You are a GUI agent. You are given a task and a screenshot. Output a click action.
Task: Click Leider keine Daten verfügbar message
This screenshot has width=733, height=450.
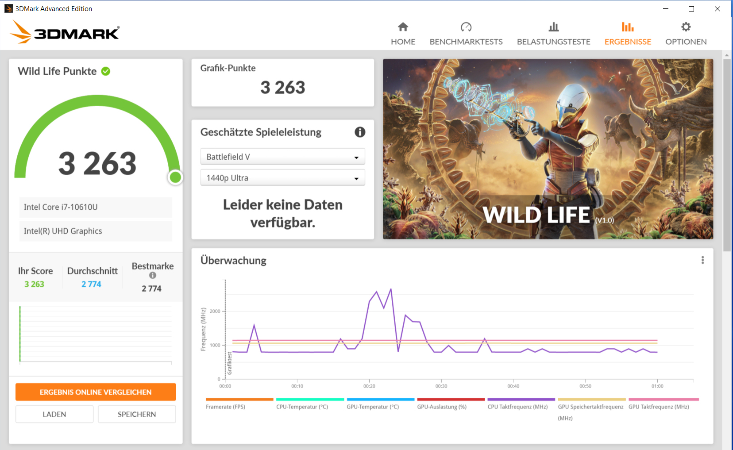point(282,213)
